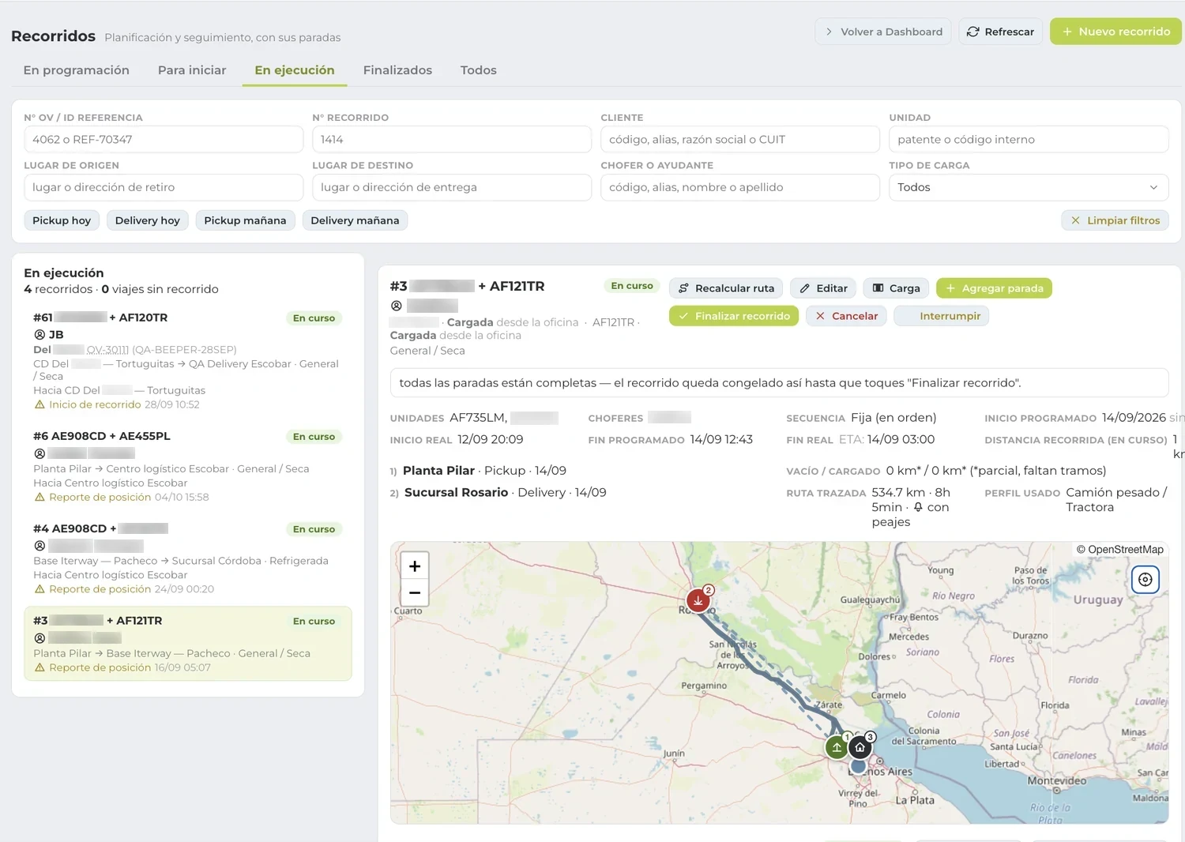
Task: Open the Finalizados tab
Action: pyautogui.click(x=397, y=70)
